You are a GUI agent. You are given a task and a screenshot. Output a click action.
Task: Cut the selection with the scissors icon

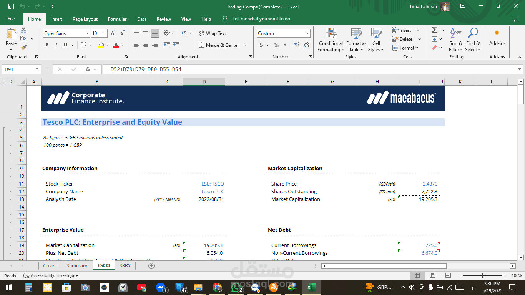[x=23, y=30]
